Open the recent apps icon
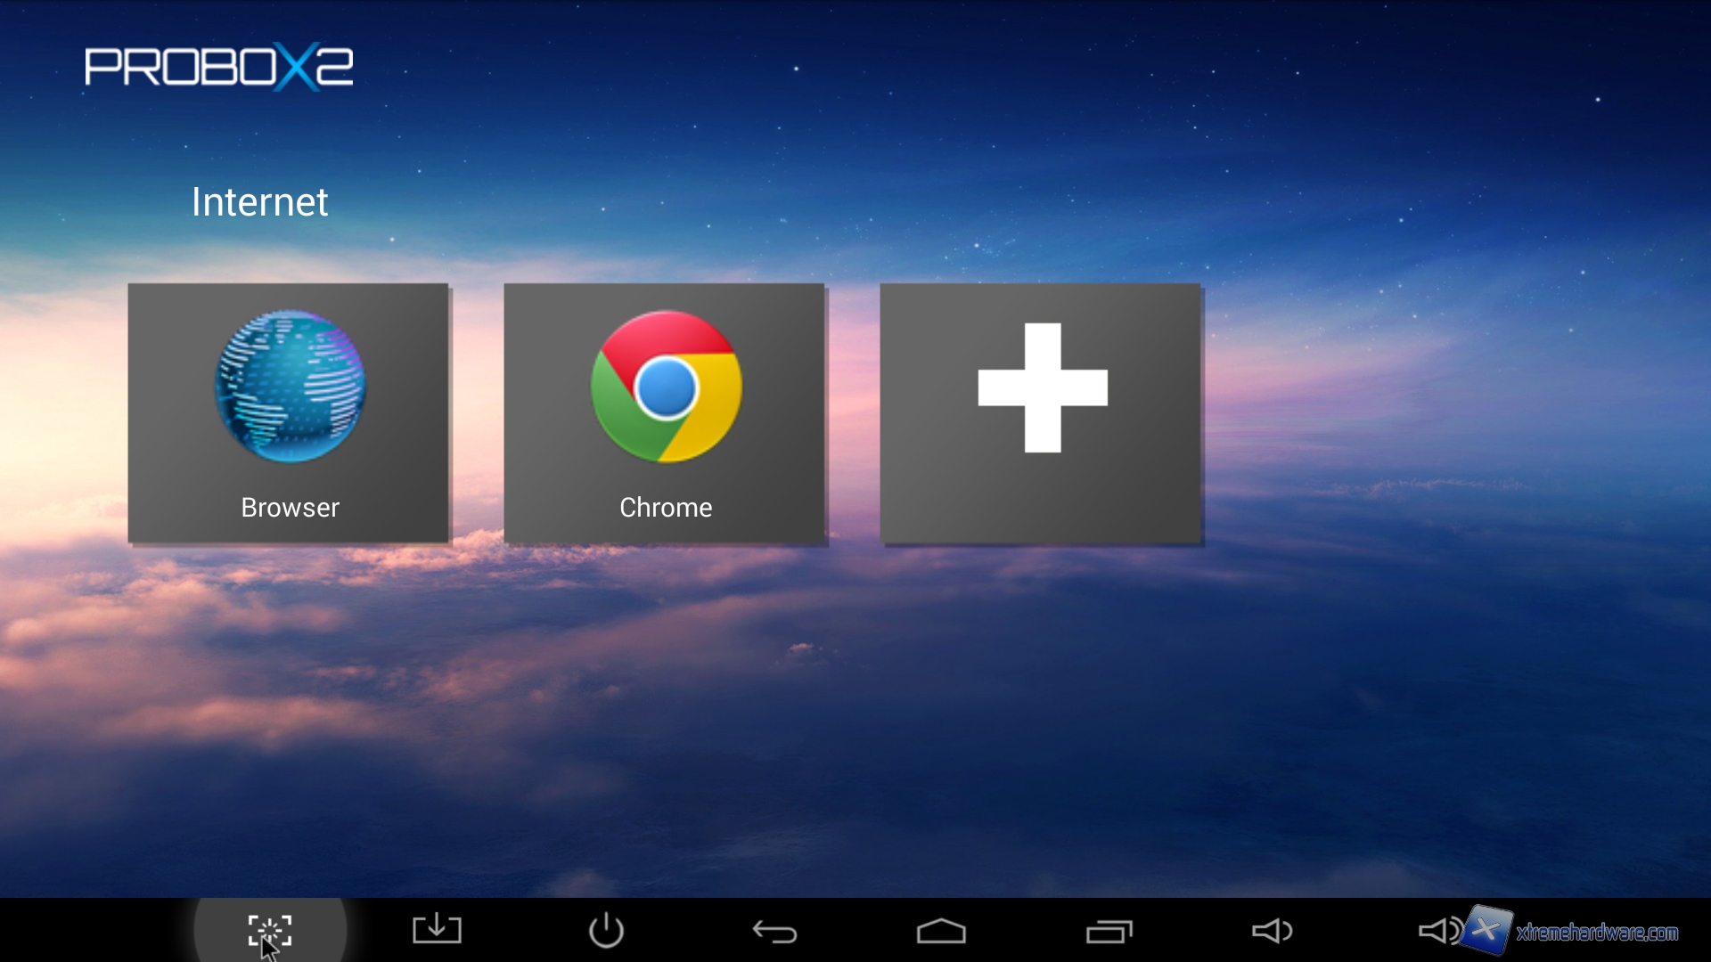 point(1109,932)
